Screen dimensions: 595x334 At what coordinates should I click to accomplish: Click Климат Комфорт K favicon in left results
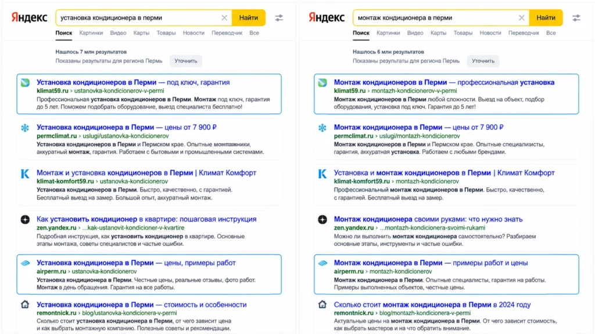[25, 173]
